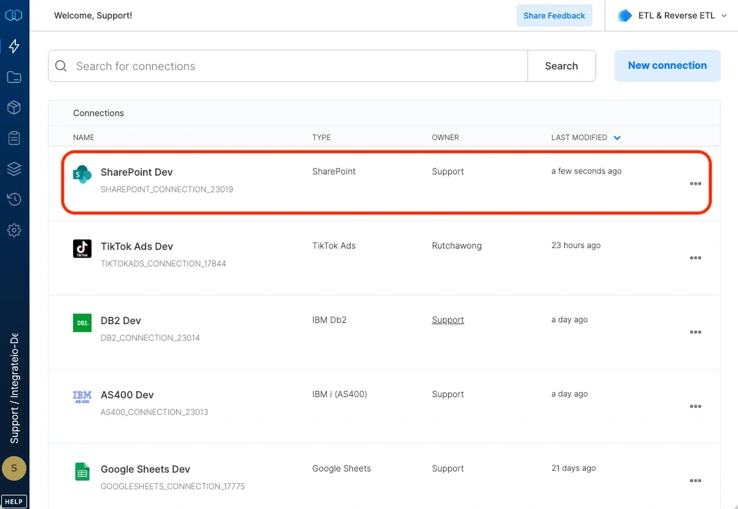This screenshot has width=738, height=509.
Task: Click the Support owner link for DB2 Dev
Action: click(448, 320)
